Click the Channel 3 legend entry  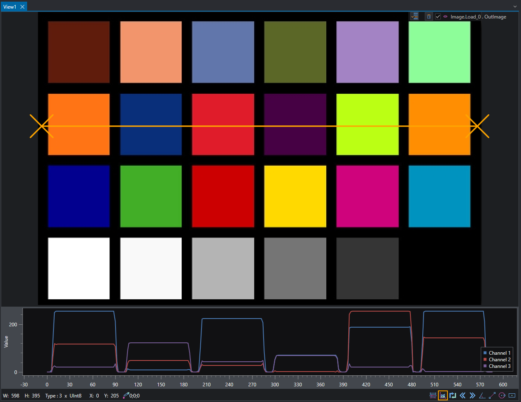point(497,366)
